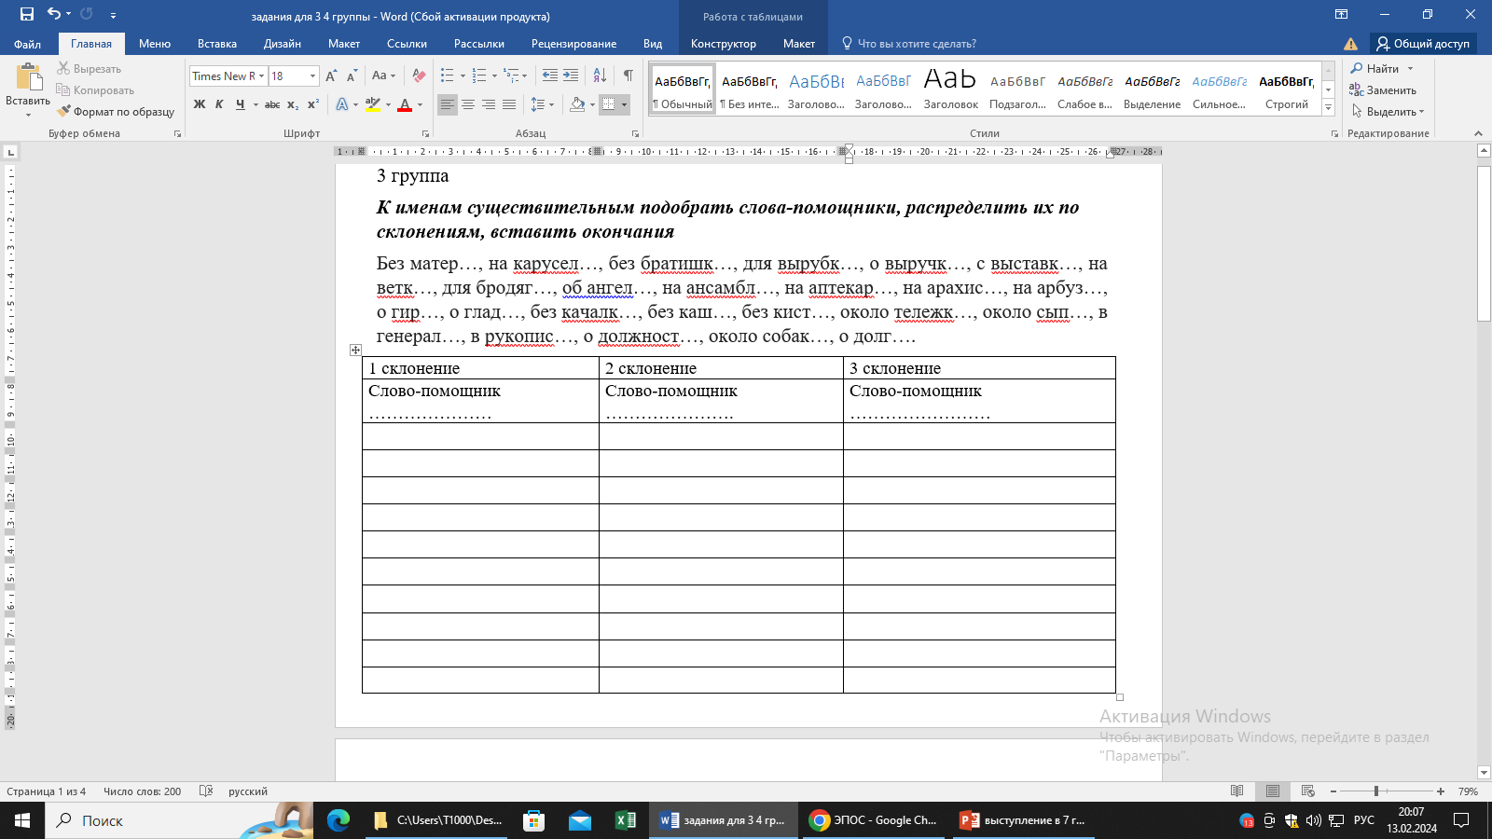This screenshot has height=839, width=1492.
Task: Click the Sort A-Z icon
Action: [600, 76]
